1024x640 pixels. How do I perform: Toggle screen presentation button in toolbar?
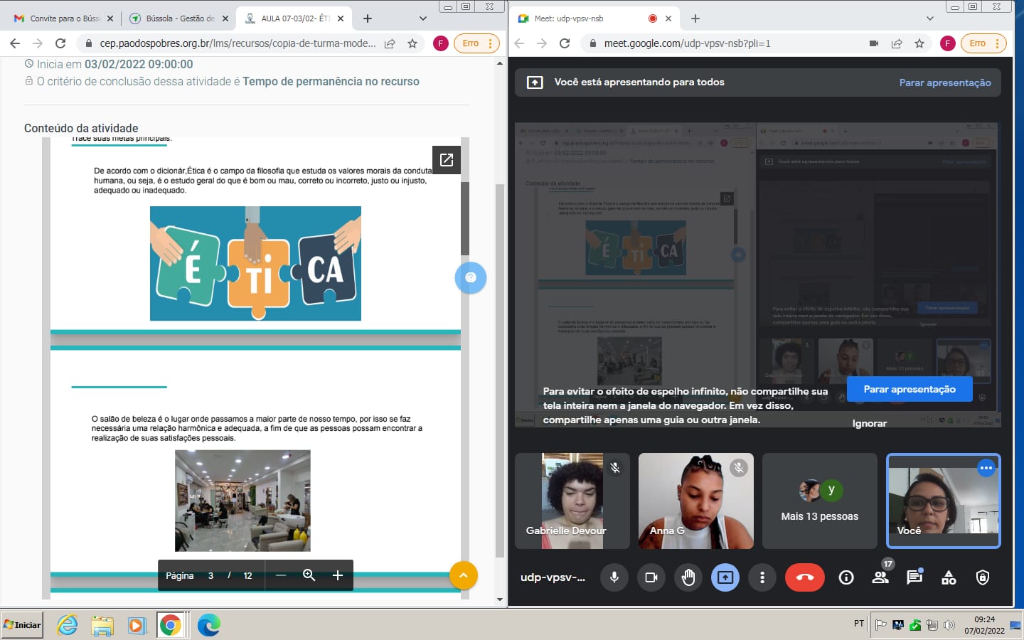725,577
